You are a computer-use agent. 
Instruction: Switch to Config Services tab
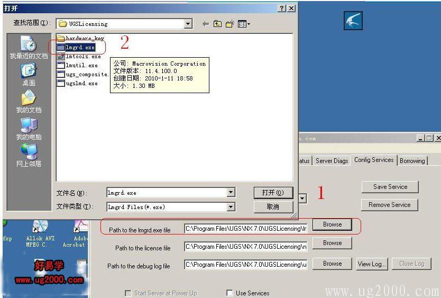click(374, 160)
